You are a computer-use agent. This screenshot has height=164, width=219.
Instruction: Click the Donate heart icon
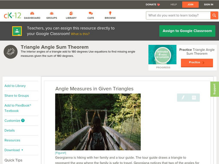pos(159,5)
